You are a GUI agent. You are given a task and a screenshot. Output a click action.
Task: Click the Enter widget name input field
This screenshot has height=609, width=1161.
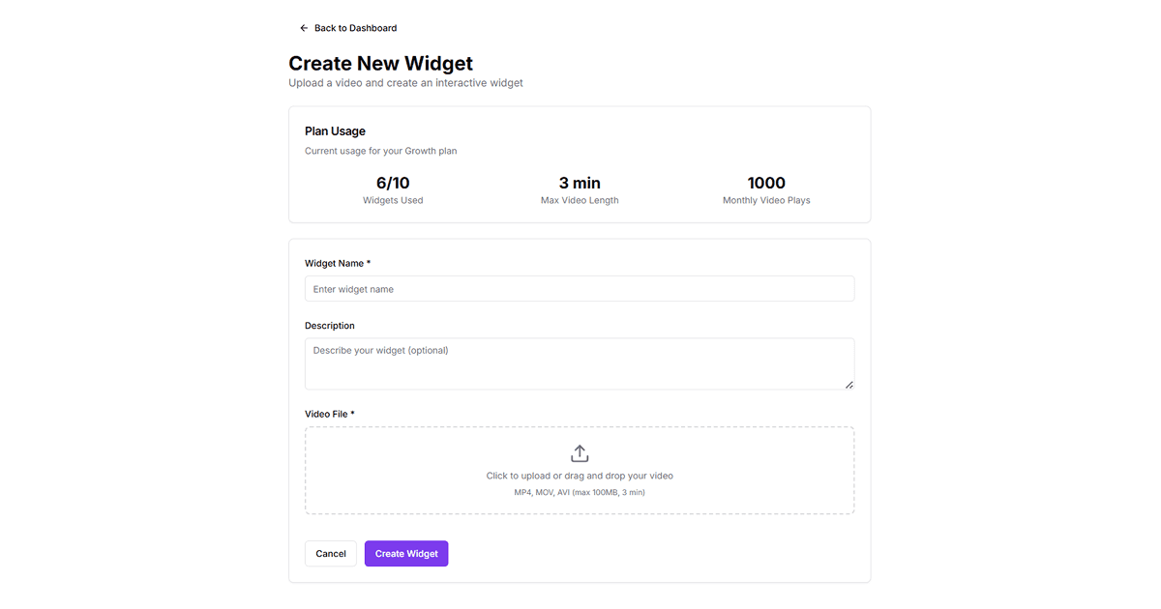pyautogui.click(x=580, y=288)
